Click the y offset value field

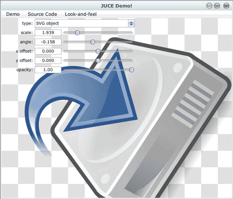click(x=48, y=60)
